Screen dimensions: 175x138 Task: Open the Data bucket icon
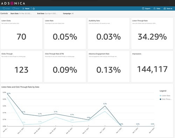point(154,8)
